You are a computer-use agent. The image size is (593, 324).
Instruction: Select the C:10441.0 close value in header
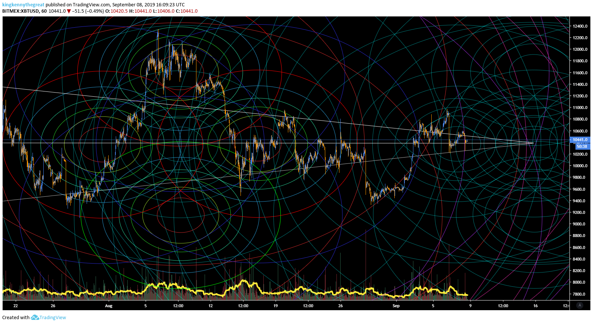pos(187,11)
